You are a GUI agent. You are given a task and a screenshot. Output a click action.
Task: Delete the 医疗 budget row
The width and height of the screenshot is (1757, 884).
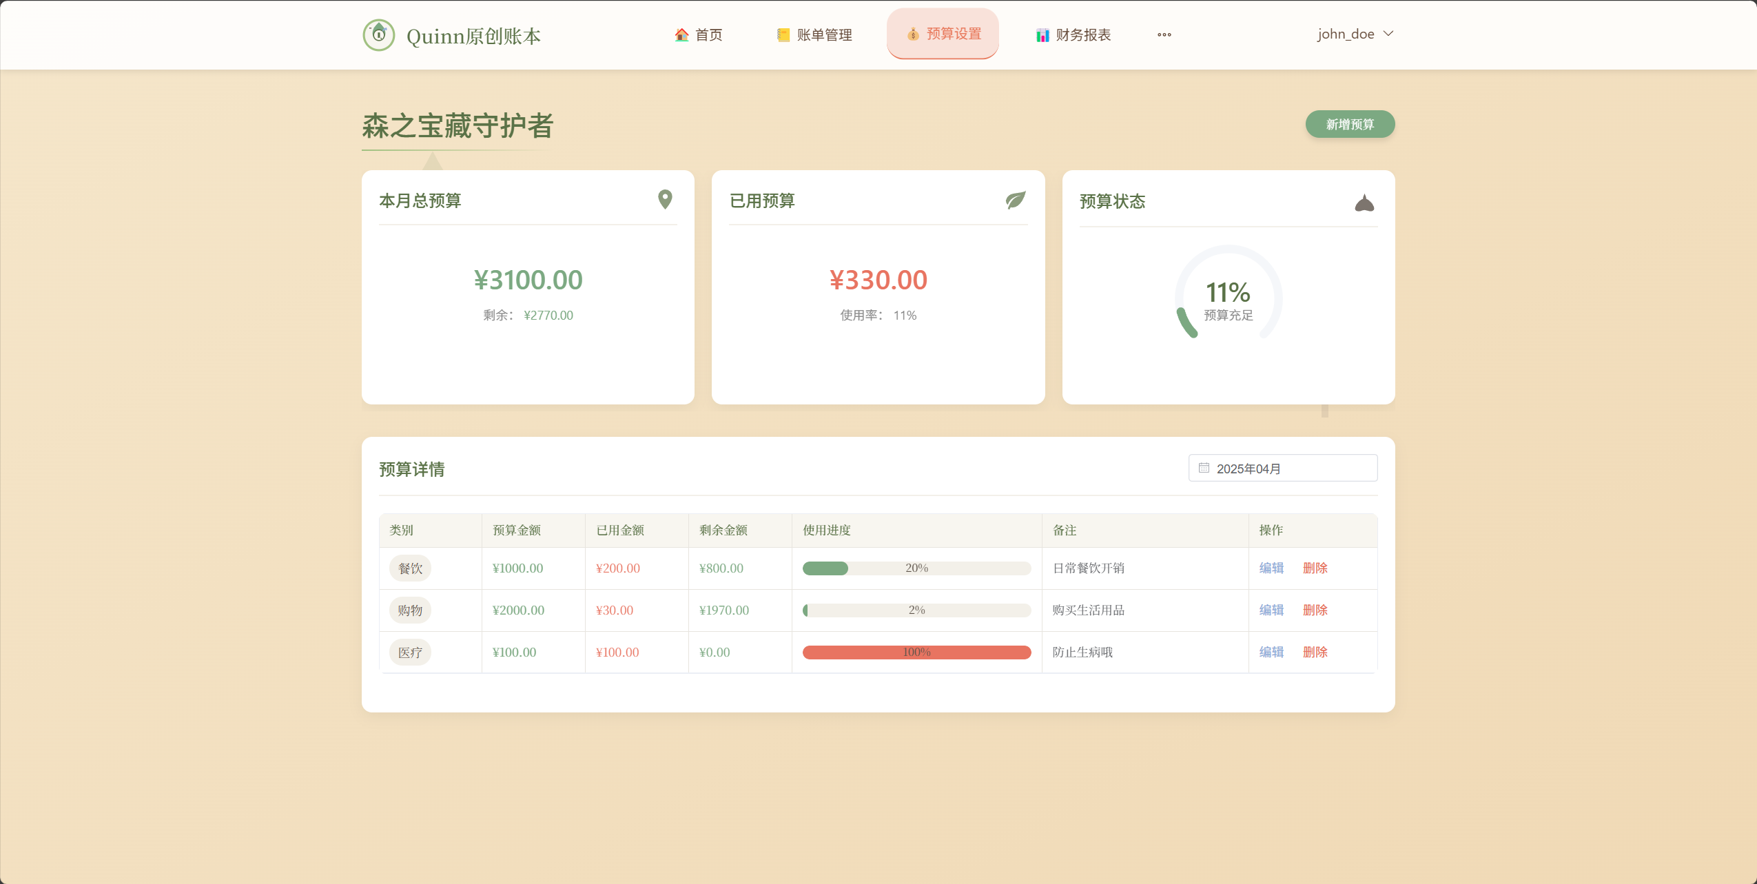point(1315,652)
